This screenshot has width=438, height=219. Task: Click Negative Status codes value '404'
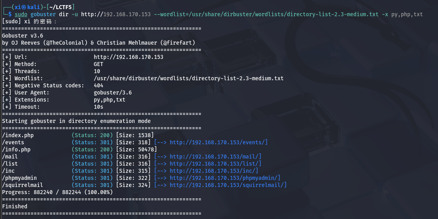pyautogui.click(x=99, y=85)
